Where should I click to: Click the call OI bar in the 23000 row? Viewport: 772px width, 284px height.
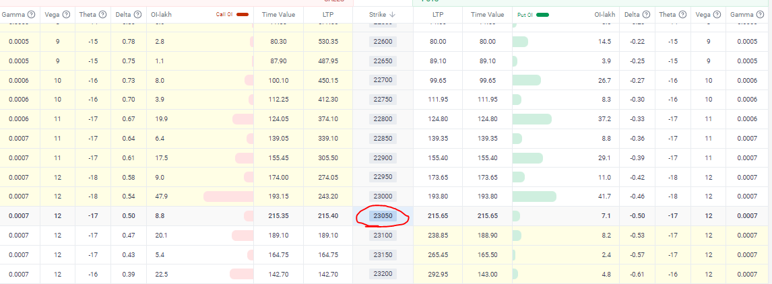tap(228, 197)
